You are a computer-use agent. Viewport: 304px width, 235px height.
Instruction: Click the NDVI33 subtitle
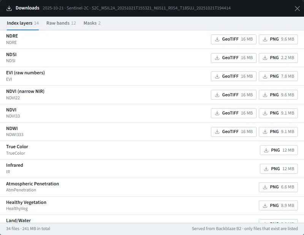pos(13,116)
